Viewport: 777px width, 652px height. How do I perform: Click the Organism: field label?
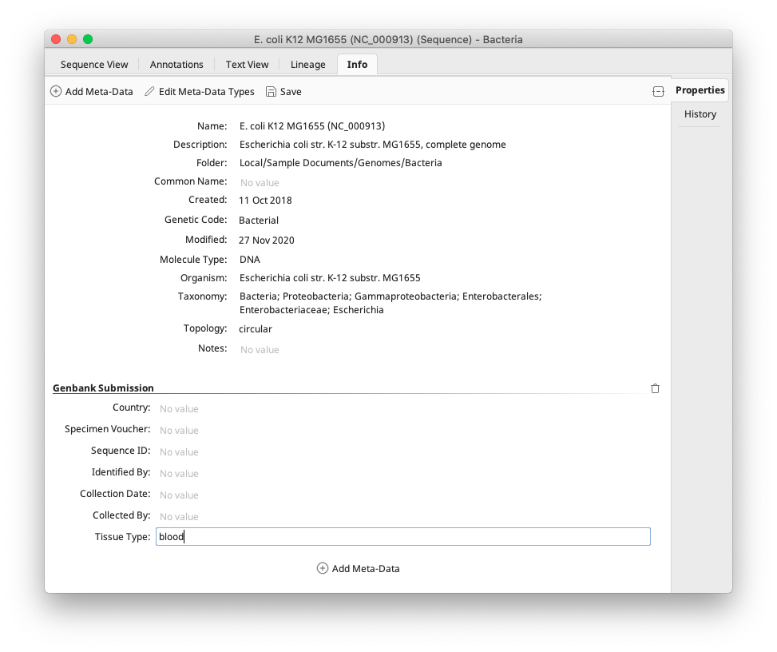tap(204, 277)
